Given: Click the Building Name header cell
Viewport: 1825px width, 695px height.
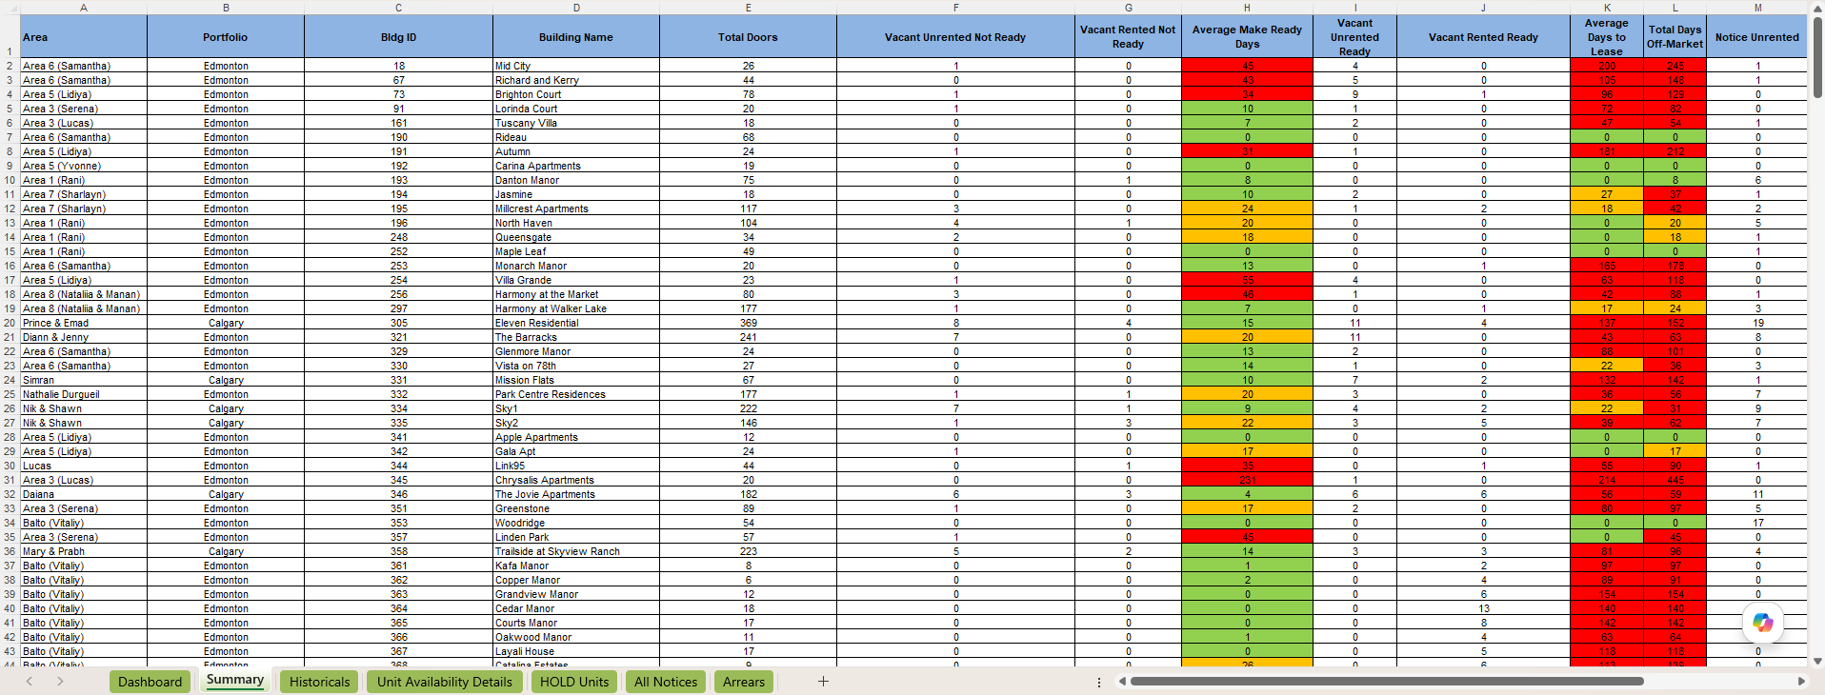Looking at the screenshot, I should [576, 37].
